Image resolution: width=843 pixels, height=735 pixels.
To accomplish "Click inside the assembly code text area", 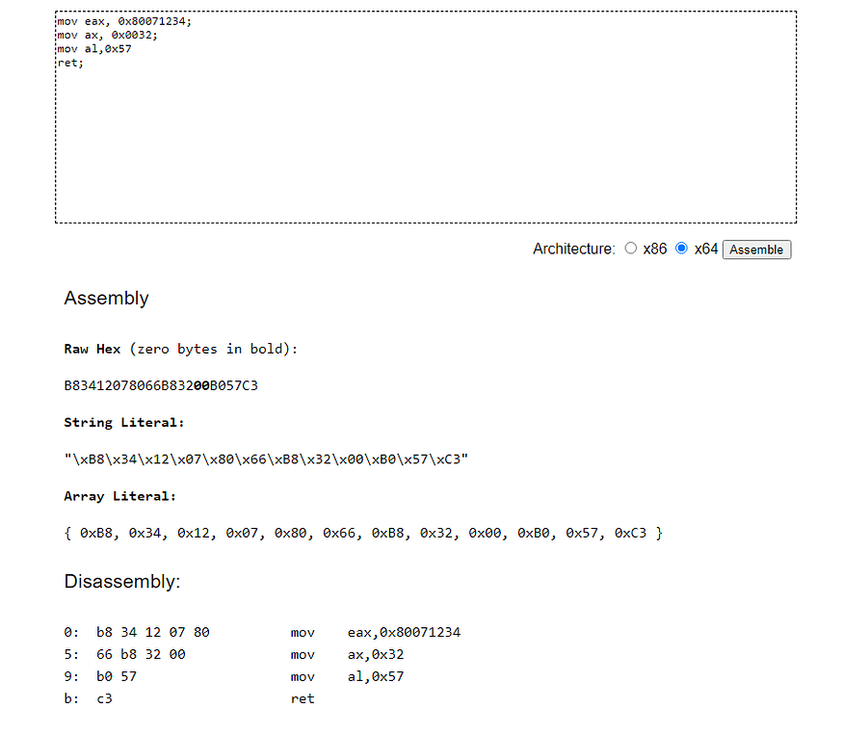I will coord(426,118).
